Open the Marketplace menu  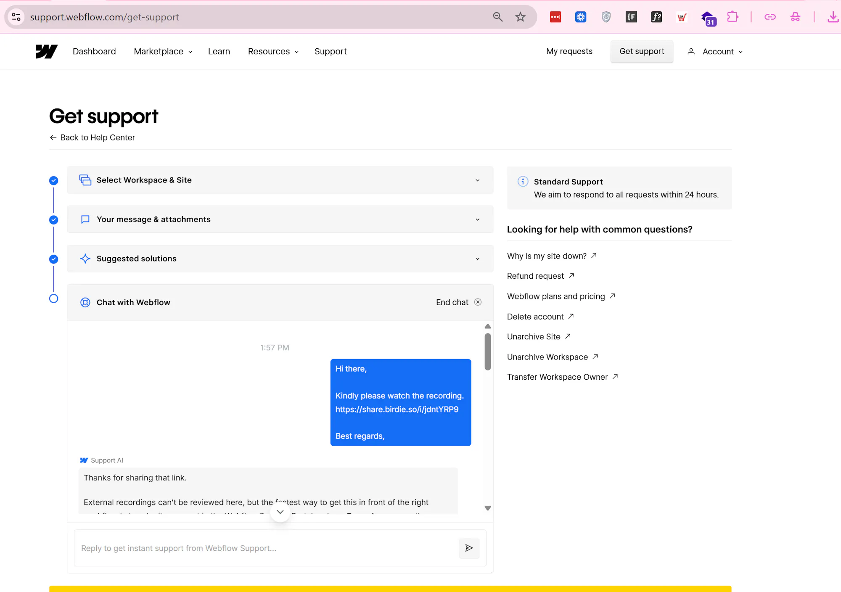click(163, 51)
